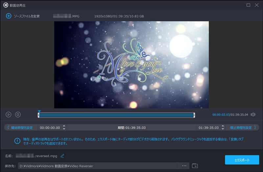263x172 pixels.
Task: Play the video preview
Action: [9, 114]
